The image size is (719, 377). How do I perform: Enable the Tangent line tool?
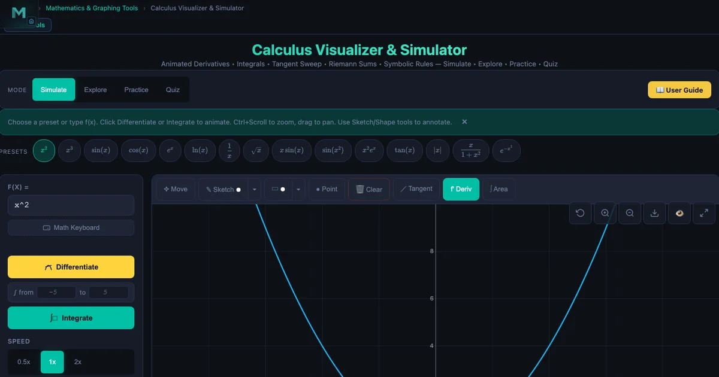tap(416, 189)
